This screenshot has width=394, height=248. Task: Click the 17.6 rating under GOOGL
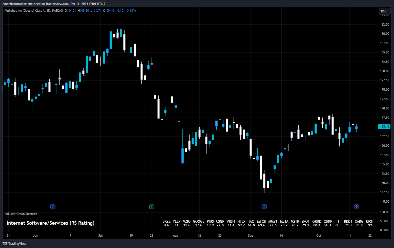(x=199, y=225)
